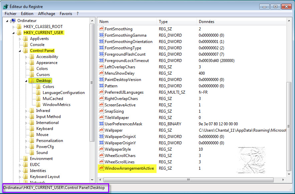The width and height of the screenshot is (295, 194).
Task: Expand the HKEY_CLASSES_ROOT key
Action: click(x=14, y=27)
